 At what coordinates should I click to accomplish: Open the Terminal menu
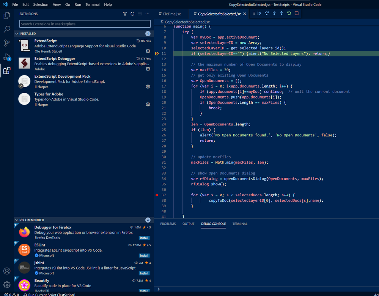pyautogui.click(x=92, y=5)
